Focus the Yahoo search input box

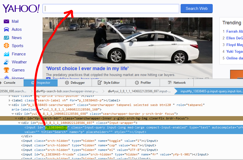click(x=111, y=9)
